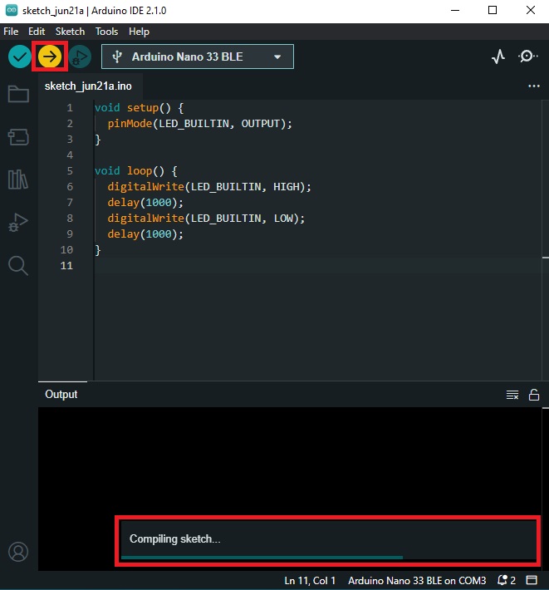Click the void setup() line of code
Image resolution: width=549 pixels, height=590 pixels.
[139, 108]
